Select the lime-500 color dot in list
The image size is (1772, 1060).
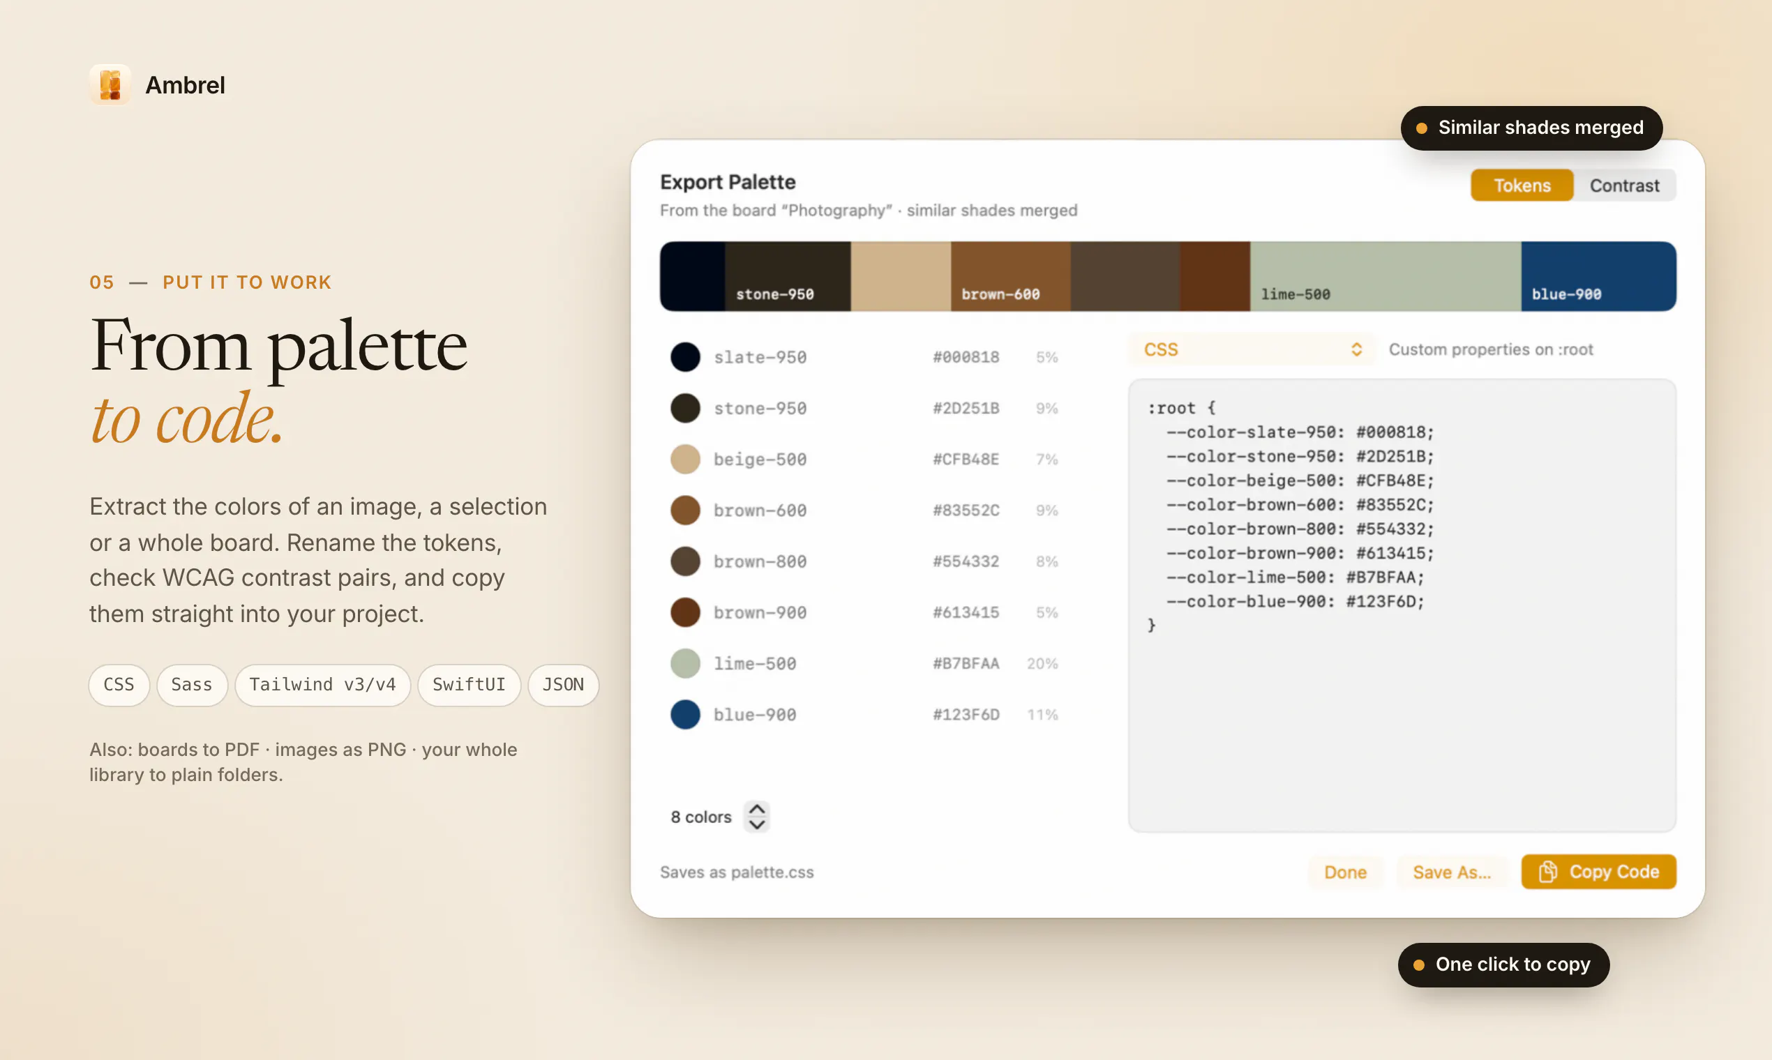pos(684,664)
